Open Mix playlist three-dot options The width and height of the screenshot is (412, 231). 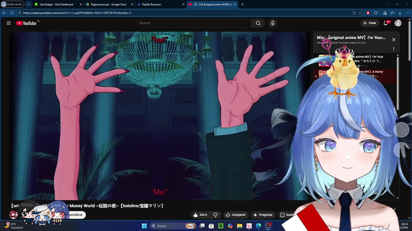(394, 49)
